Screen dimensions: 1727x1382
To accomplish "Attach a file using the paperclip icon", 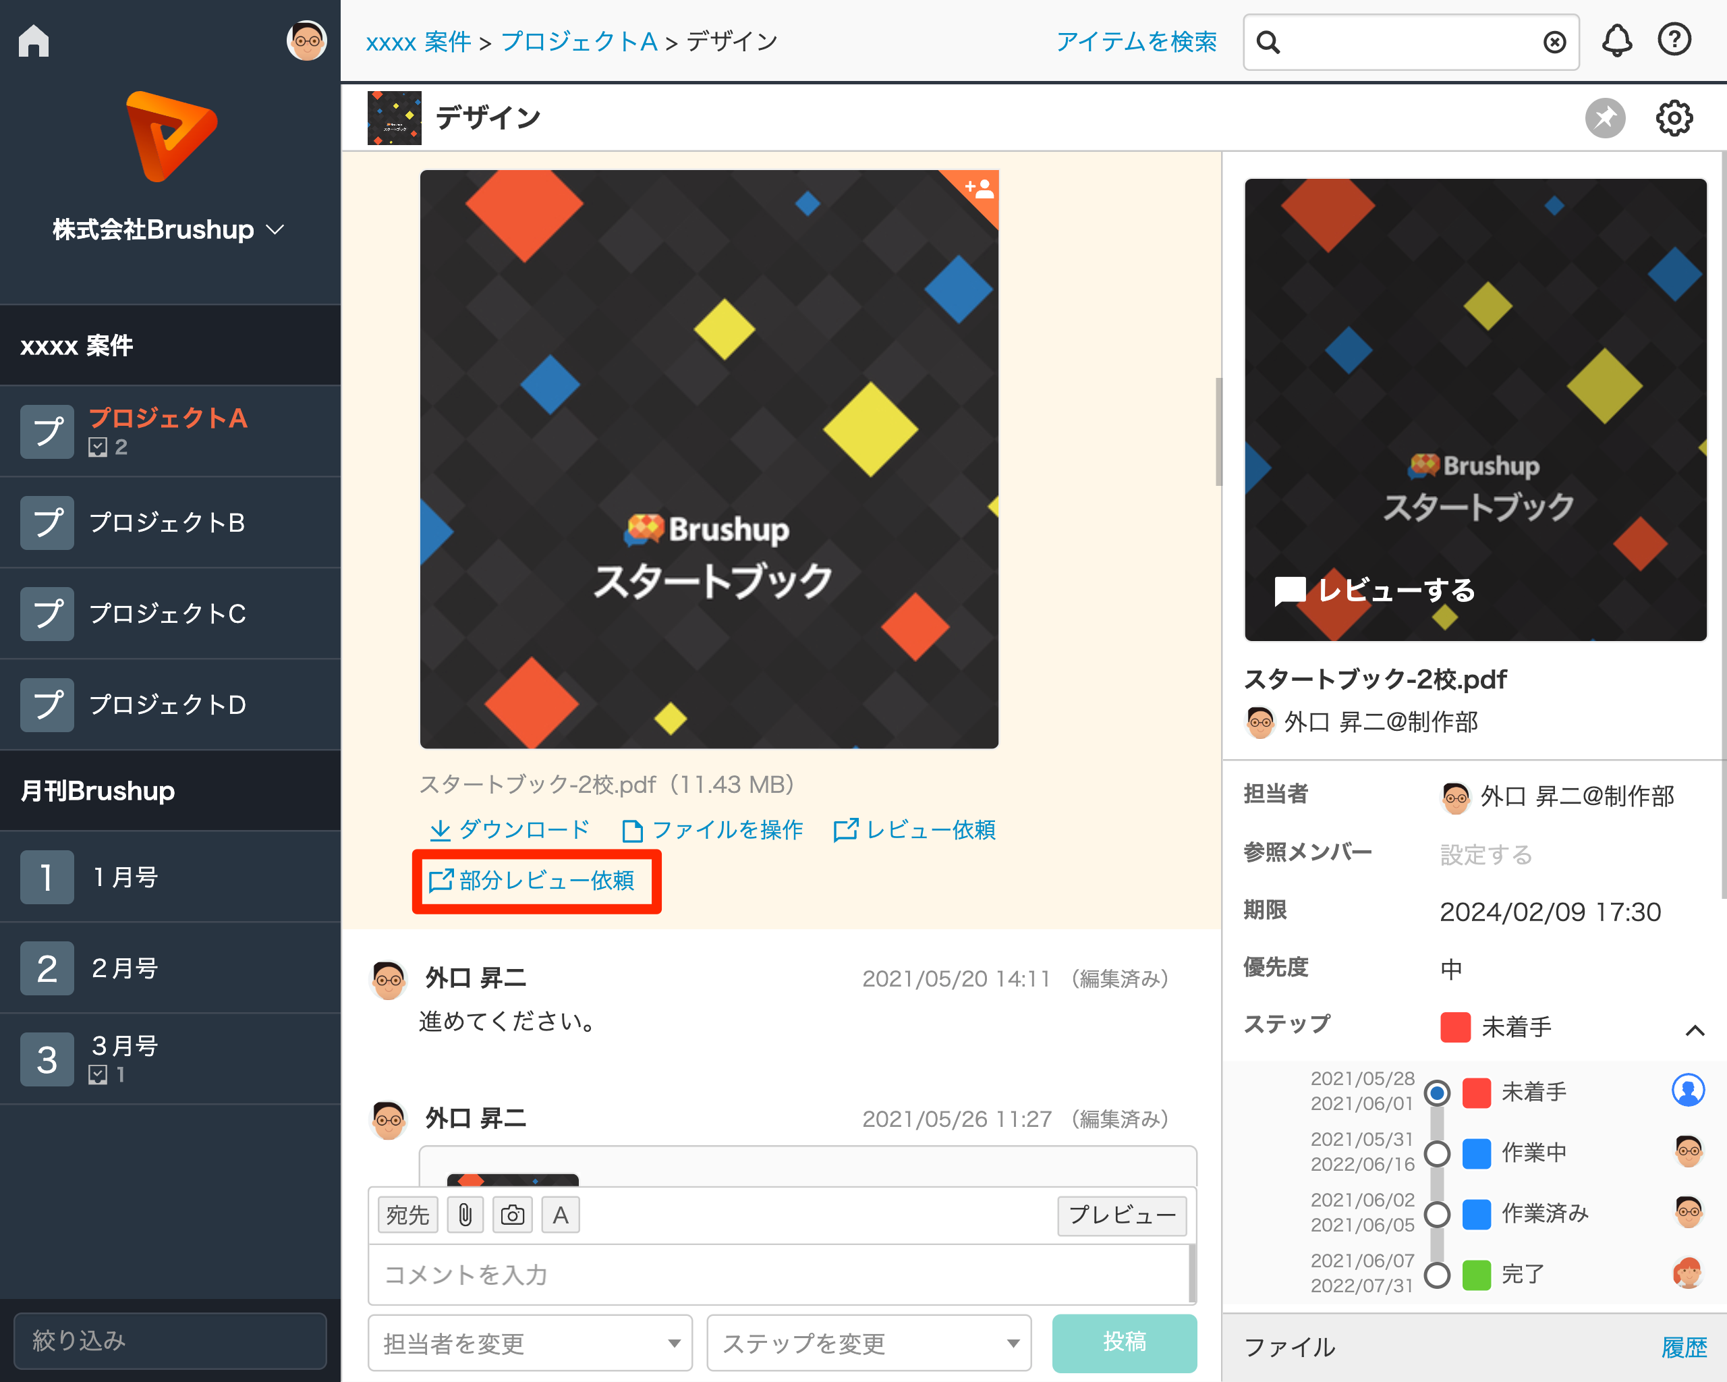I will click(465, 1214).
